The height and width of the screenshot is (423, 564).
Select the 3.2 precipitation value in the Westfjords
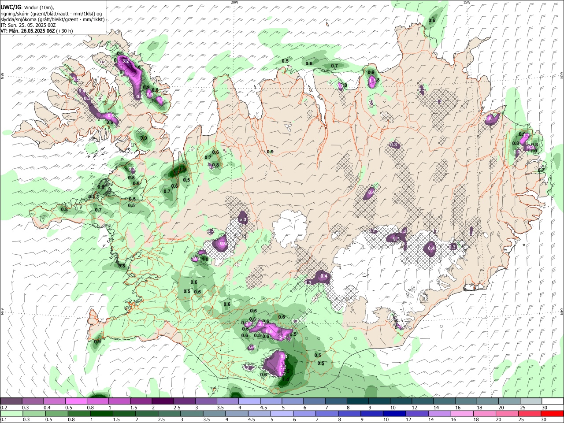click(125, 61)
